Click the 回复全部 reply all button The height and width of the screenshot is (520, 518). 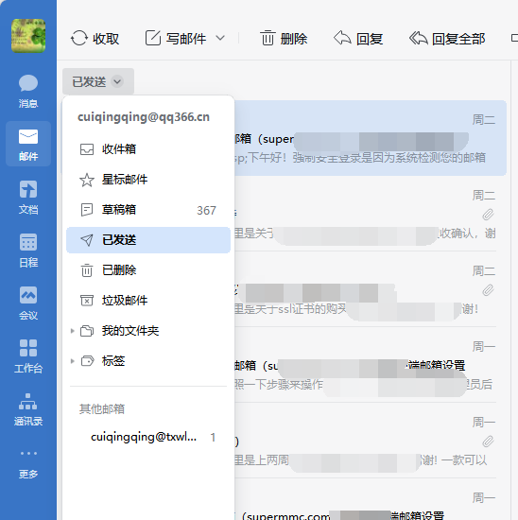(x=447, y=39)
